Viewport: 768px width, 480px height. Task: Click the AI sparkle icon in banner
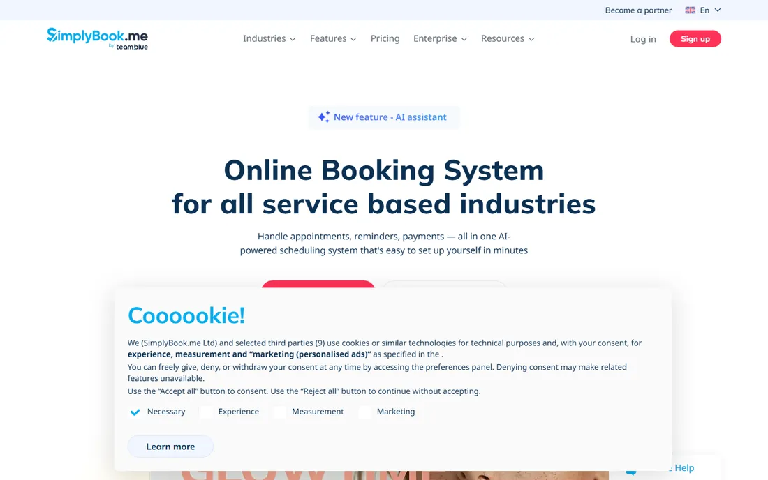[x=323, y=117]
